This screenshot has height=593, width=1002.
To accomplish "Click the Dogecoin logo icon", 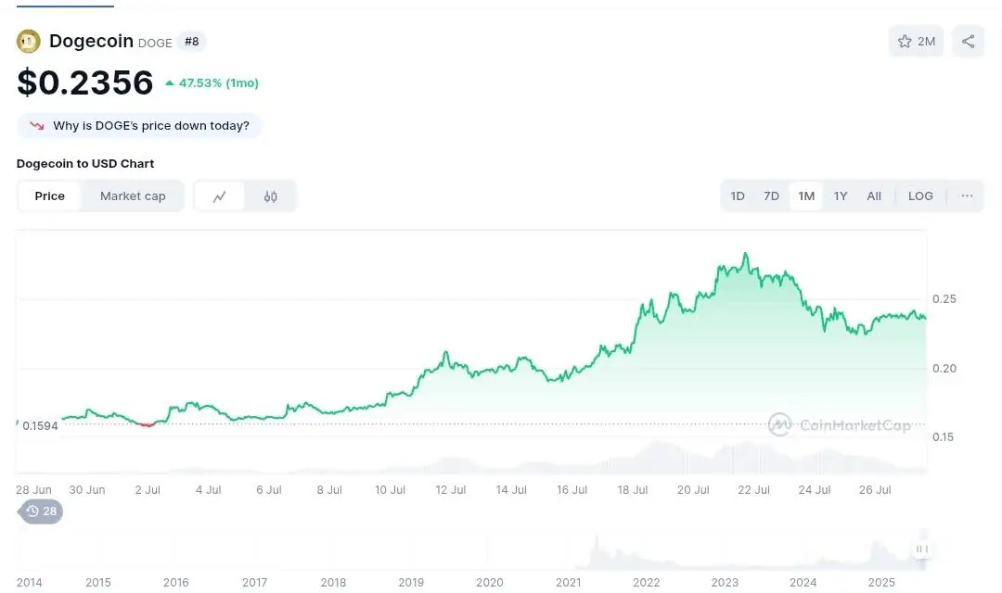I will tap(29, 41).
